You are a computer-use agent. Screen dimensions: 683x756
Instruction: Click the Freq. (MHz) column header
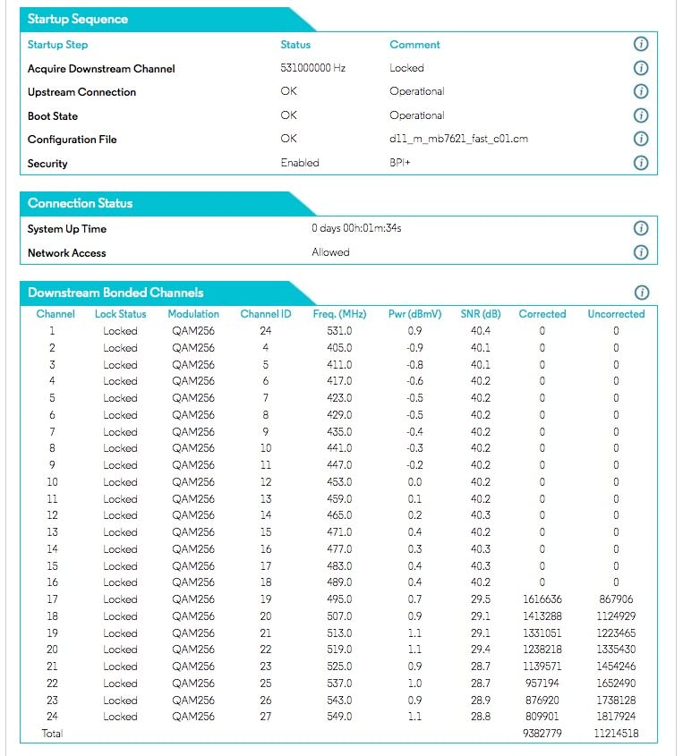[339, 314]
